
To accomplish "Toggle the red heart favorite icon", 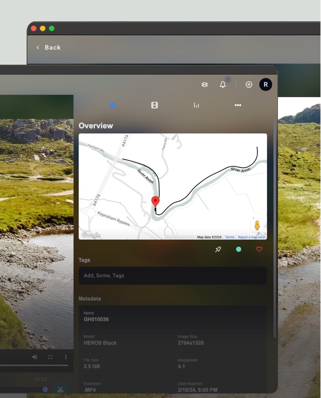I will (x=259, y=249).
